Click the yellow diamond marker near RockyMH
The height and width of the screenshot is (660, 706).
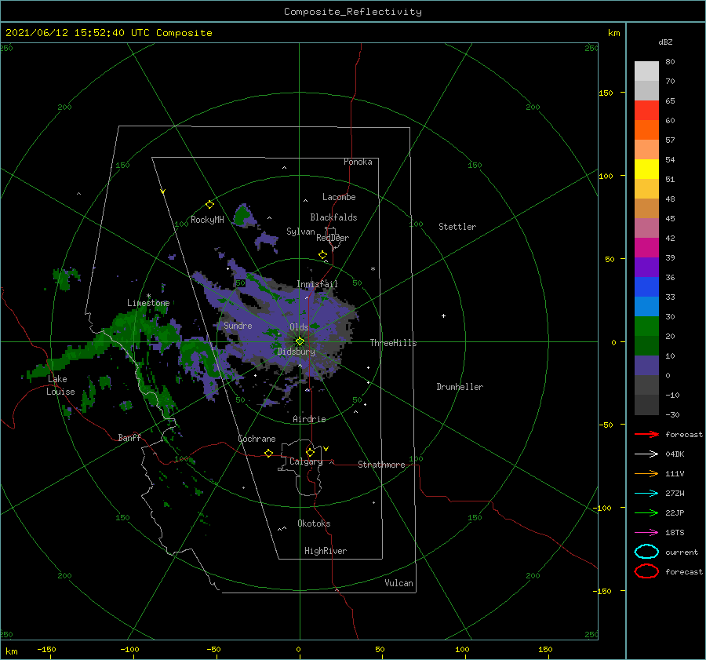(x=209, y=205)
